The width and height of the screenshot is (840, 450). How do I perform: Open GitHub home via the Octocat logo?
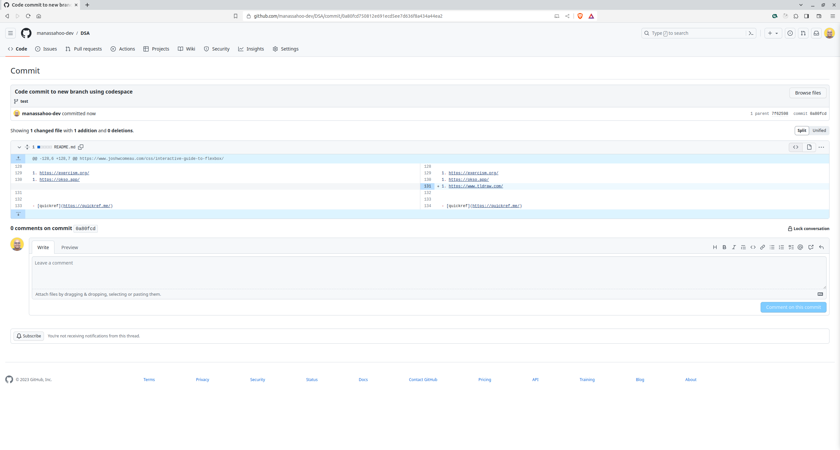point(26,33)
